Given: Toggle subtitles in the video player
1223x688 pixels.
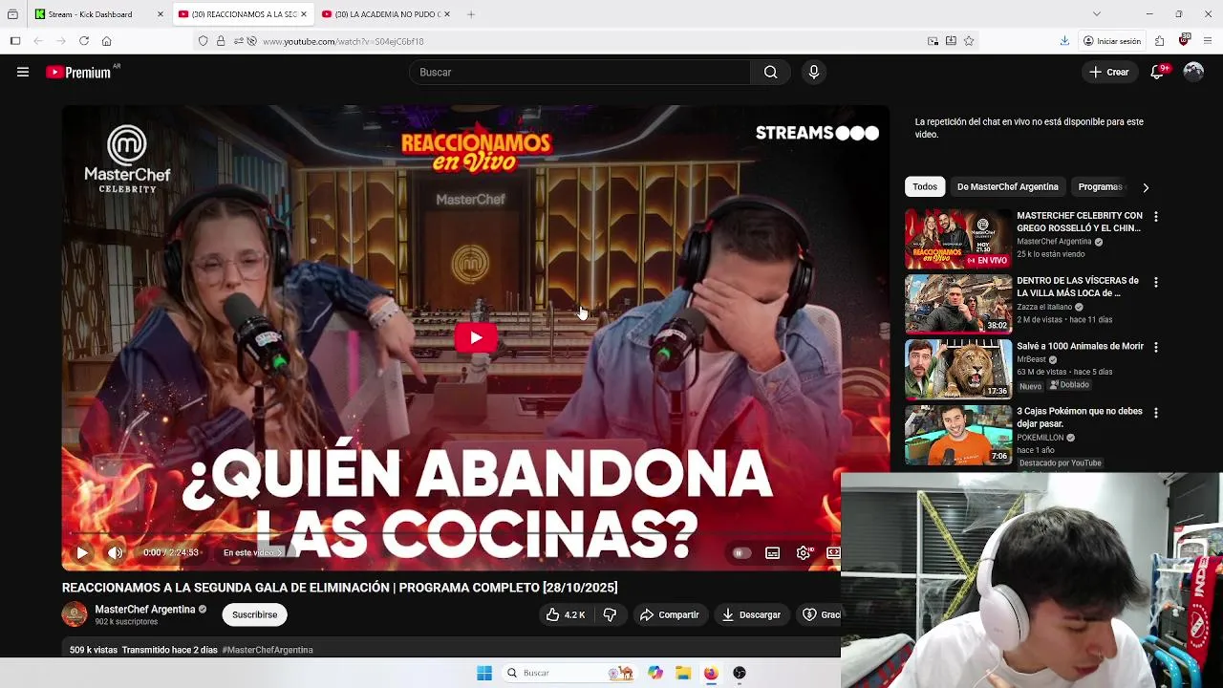Looking at the screenshot, I should 772,553.
